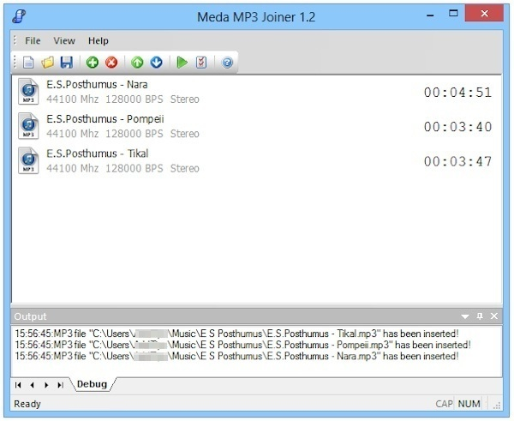Close the Output panel
Screen dimensions: 514x421
[x=494, y=316]
